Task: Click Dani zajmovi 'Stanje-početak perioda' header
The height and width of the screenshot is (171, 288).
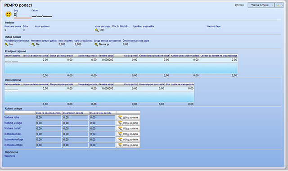Action: pyautogui.click(x=61, y=84)
